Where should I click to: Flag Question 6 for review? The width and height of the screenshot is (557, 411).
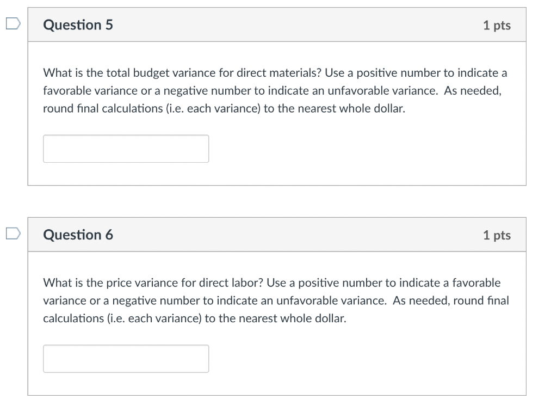[x=13, y=234]
